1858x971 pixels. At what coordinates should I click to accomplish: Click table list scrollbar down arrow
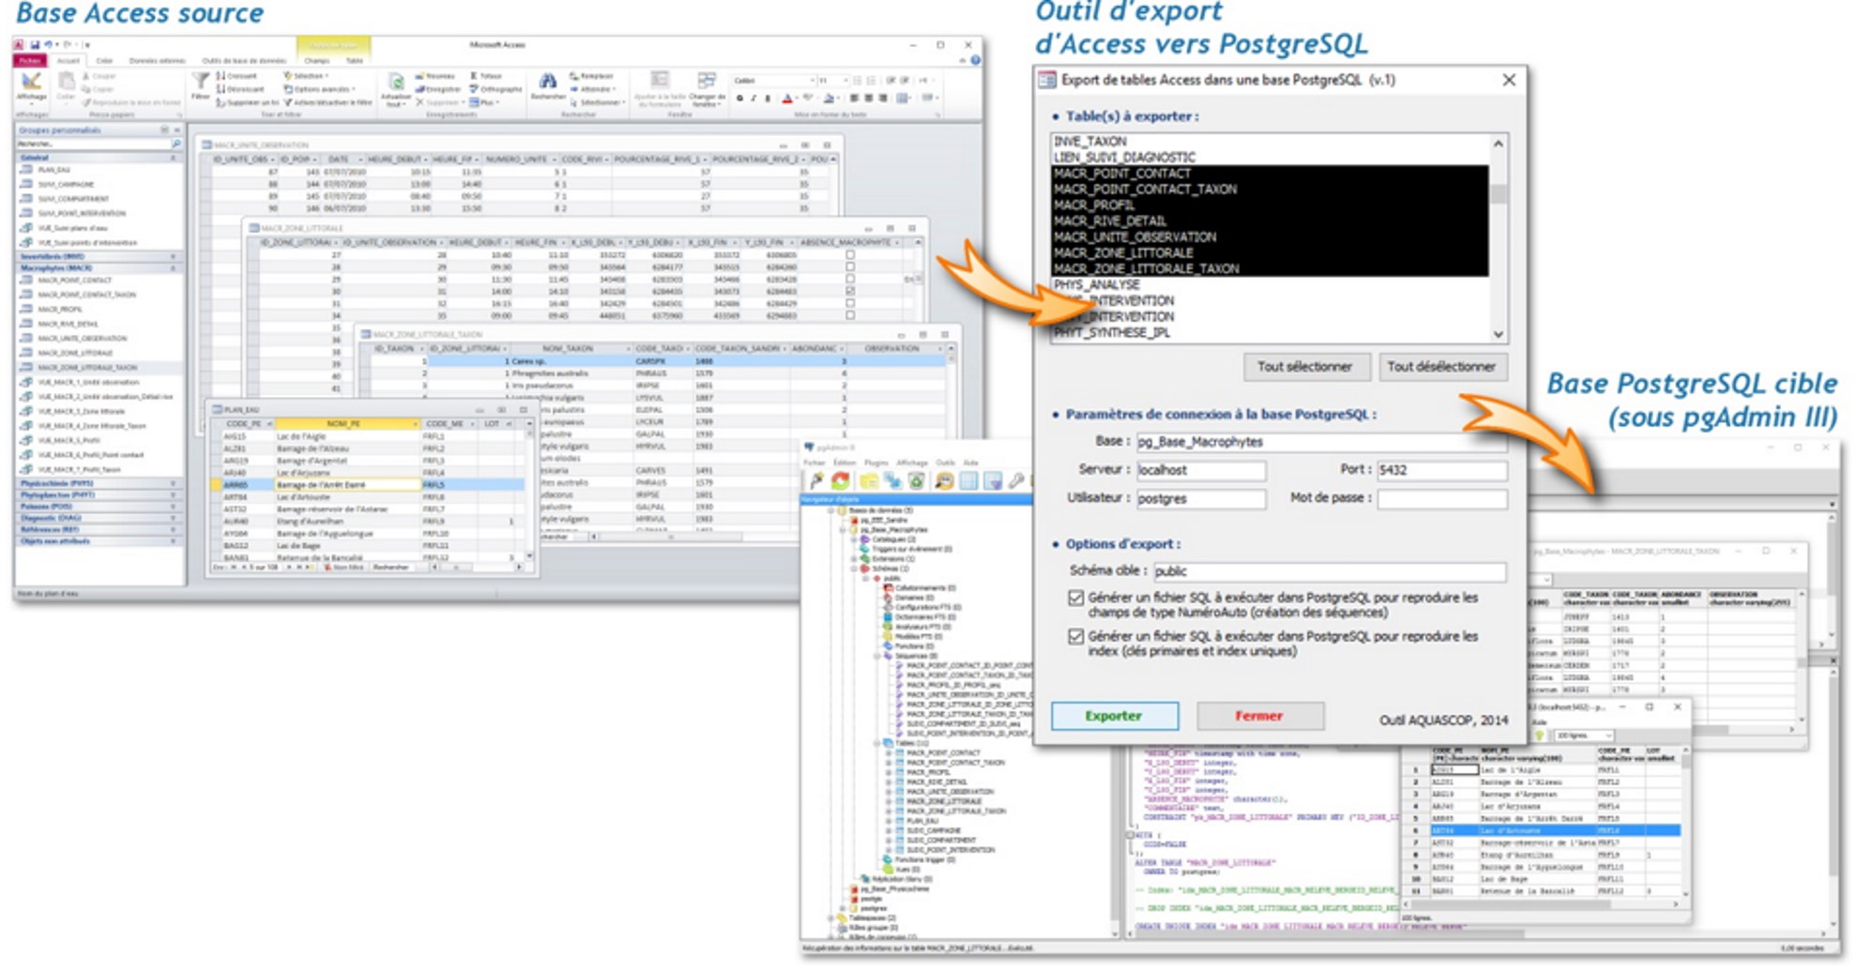point(1499,334)
